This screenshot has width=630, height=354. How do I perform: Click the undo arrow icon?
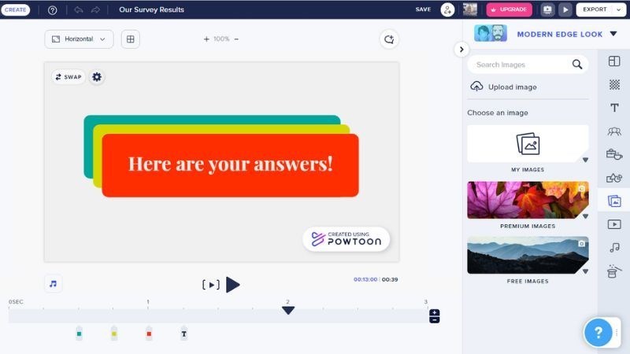coord(79,9)
